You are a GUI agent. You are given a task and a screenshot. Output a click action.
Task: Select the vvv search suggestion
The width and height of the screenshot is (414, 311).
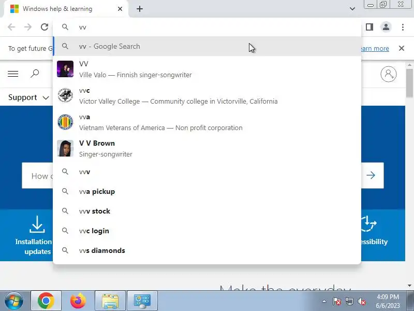point(207,172)
